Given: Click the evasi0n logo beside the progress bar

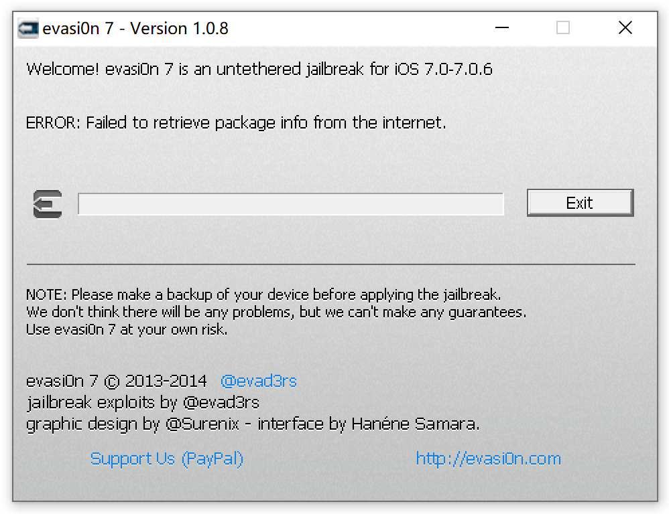Looking at the screenshot, I should click(48, 203).
